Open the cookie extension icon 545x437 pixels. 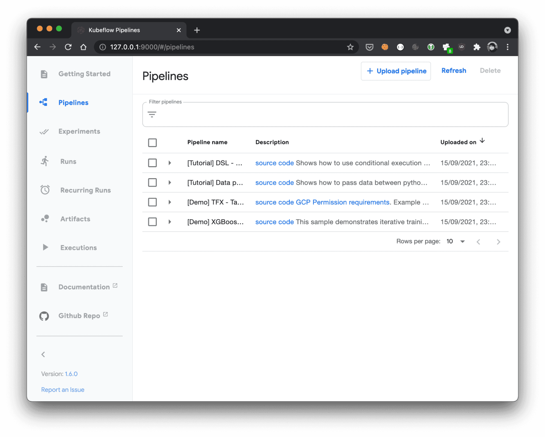385,47
